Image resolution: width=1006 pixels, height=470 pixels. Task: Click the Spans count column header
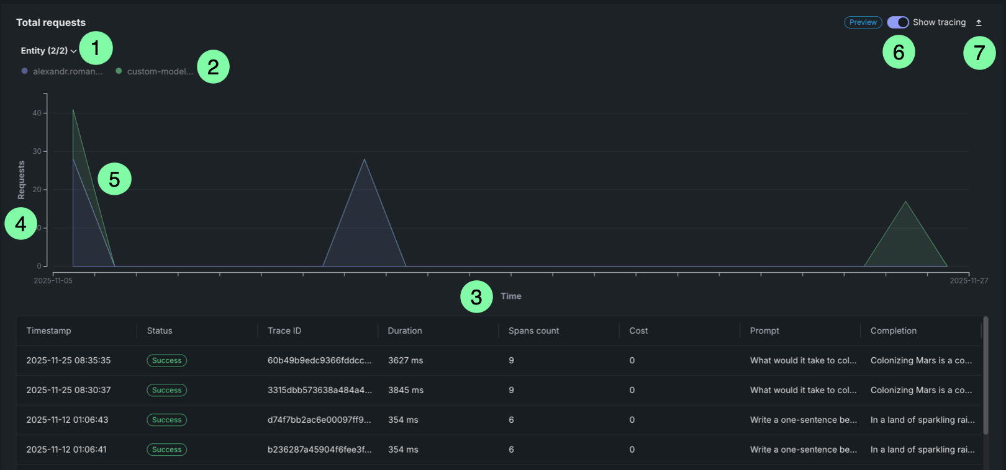point(533,331)
